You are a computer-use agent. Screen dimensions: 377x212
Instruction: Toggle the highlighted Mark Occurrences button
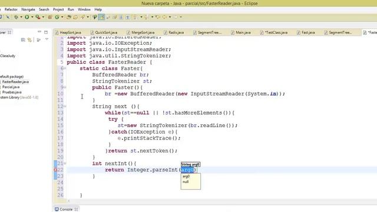[101, 17]
